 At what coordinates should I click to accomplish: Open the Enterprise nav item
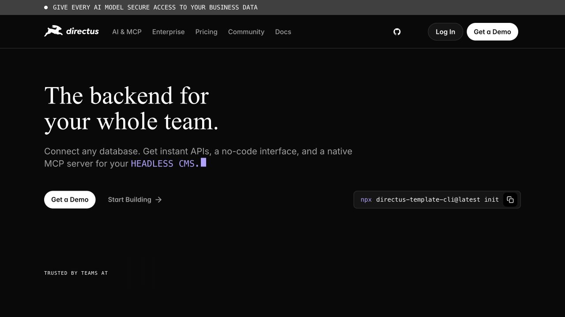[168, 32]
